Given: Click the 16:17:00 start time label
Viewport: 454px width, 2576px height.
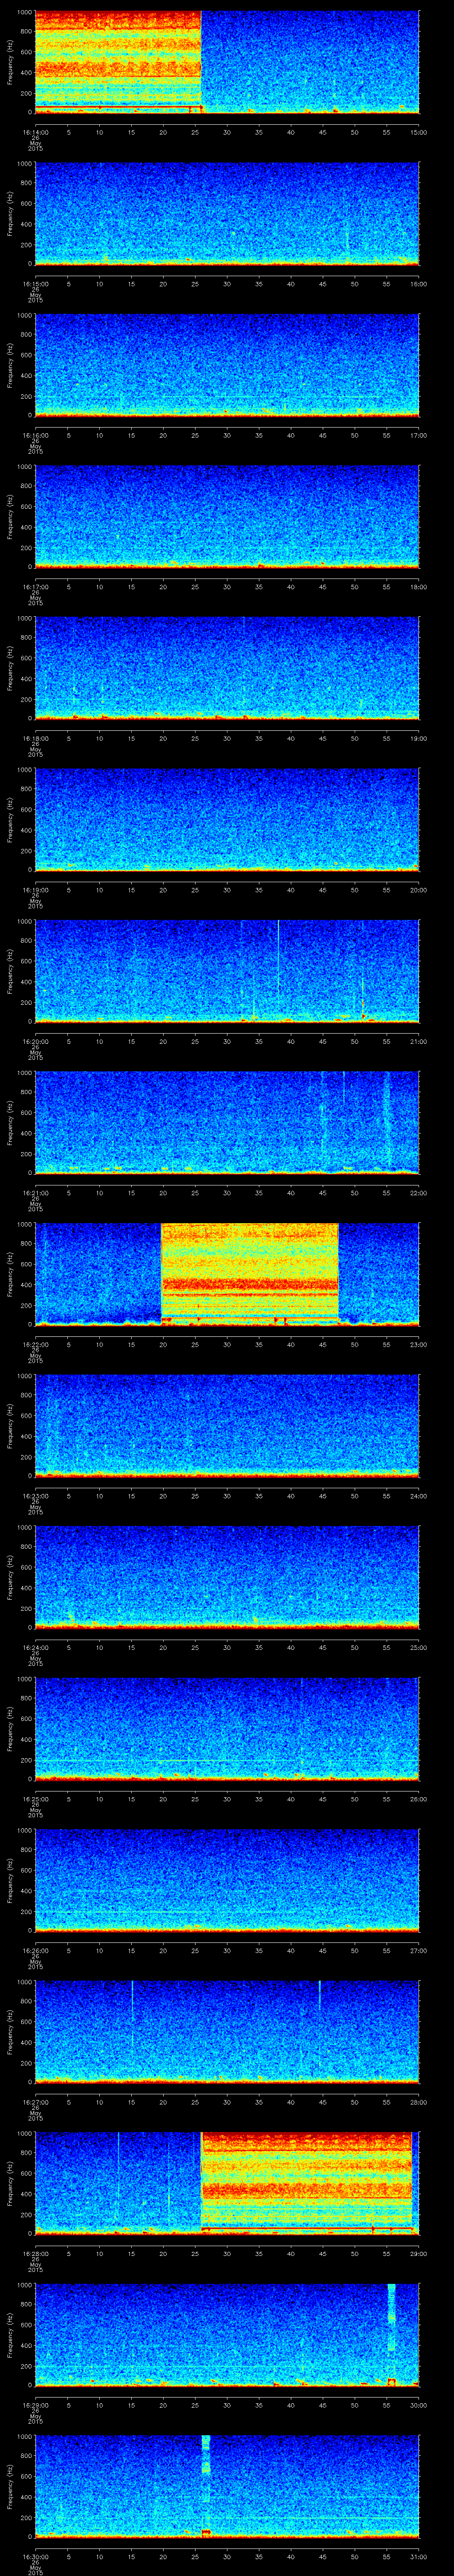Looking at the screenshot, I should click(x=35, y=587).
